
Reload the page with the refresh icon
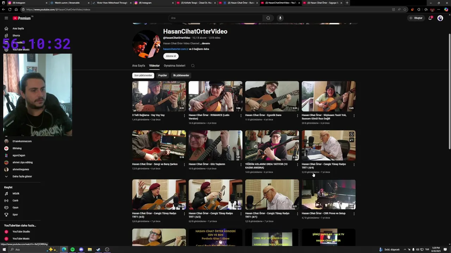click(10, 9)
